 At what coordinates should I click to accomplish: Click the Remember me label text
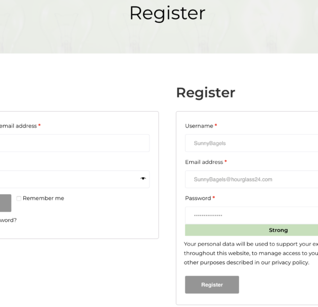(x=43, y=198)
